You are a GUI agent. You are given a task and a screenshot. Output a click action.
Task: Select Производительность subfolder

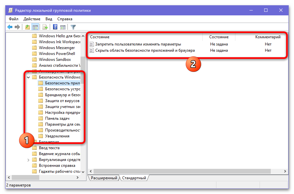[63, 130]
